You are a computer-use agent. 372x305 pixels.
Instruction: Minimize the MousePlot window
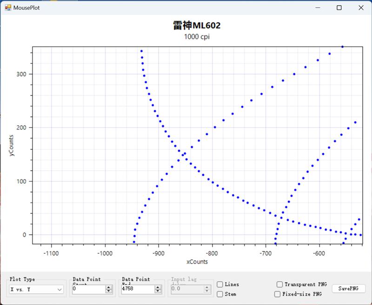pos(318,7)
